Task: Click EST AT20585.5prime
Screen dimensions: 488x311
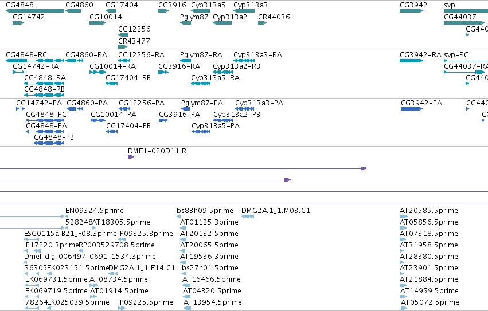Action: (x=429, y=211)
